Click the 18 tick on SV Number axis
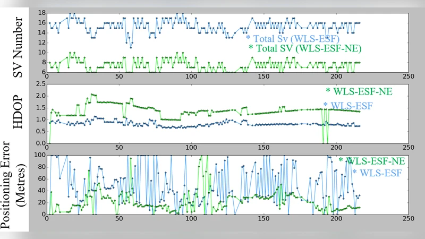Image resolution: width=425 pixels, height=239 pixels. click(41, 12)
